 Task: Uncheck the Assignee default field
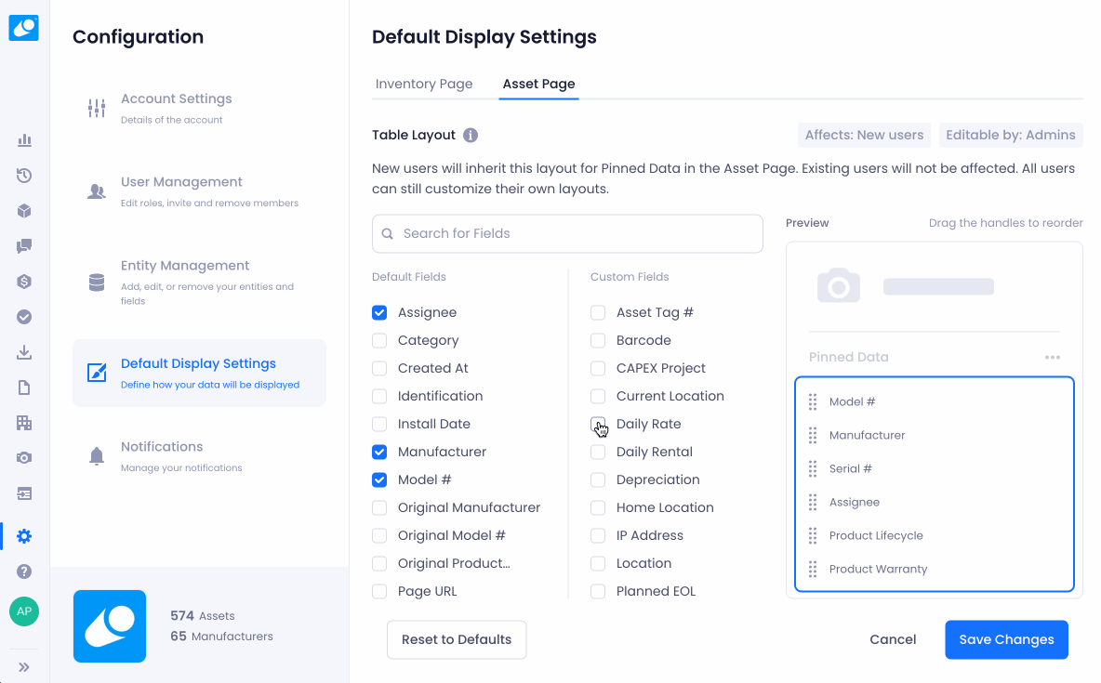pos(379,312)
